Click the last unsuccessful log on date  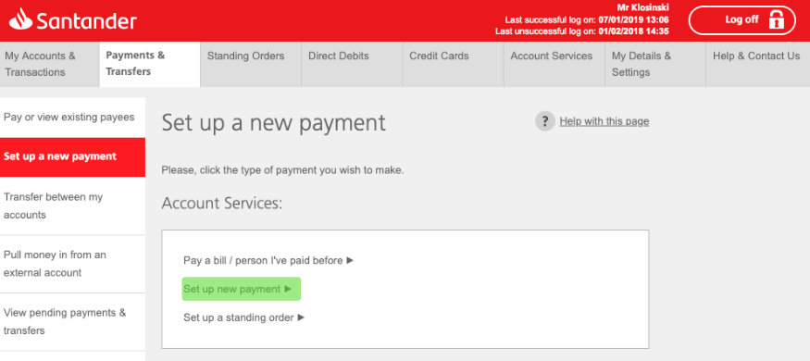634,31
